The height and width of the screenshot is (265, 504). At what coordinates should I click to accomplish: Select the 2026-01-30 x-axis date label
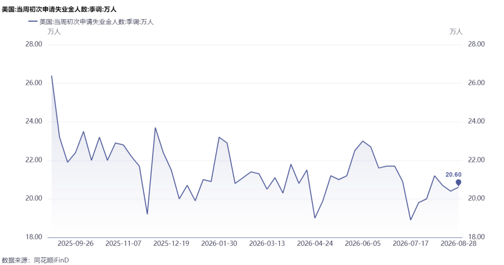[219, 244]
